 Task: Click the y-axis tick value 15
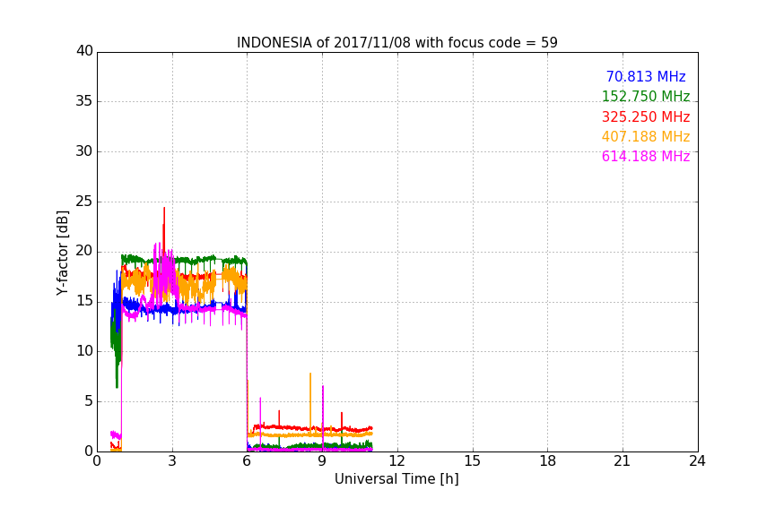(x=84, y=301)
